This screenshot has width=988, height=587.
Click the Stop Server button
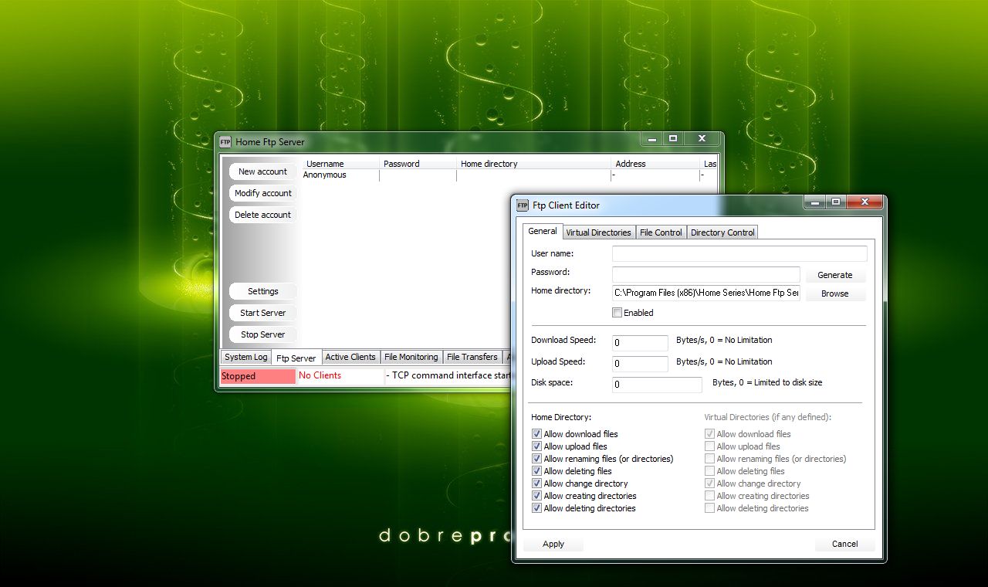point(262,334)
